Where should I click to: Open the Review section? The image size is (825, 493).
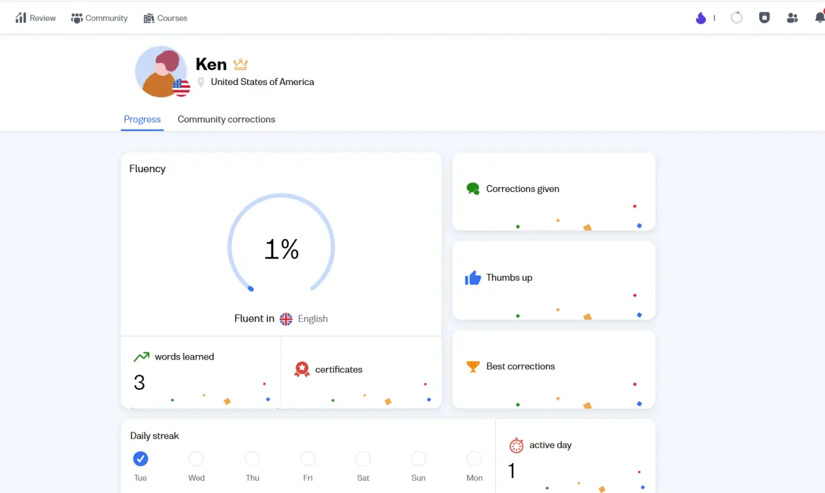click(35, 18)
